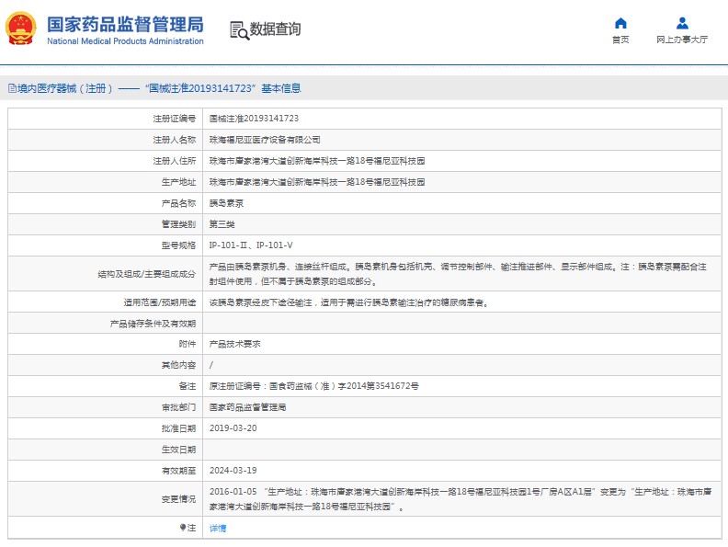This screenshot has width=728, height=547.
Task: Click the 生产地址 address value
Action: 317,182
